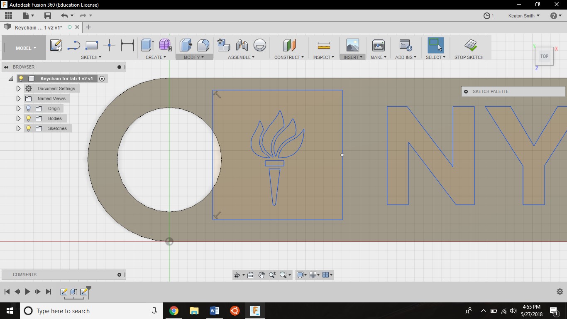Click the Insert image icon
The image size is (567, 319).
click(352, 45)
